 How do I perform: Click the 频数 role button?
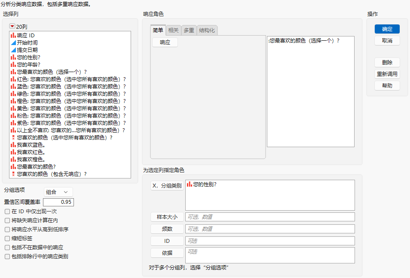point(167,229)
